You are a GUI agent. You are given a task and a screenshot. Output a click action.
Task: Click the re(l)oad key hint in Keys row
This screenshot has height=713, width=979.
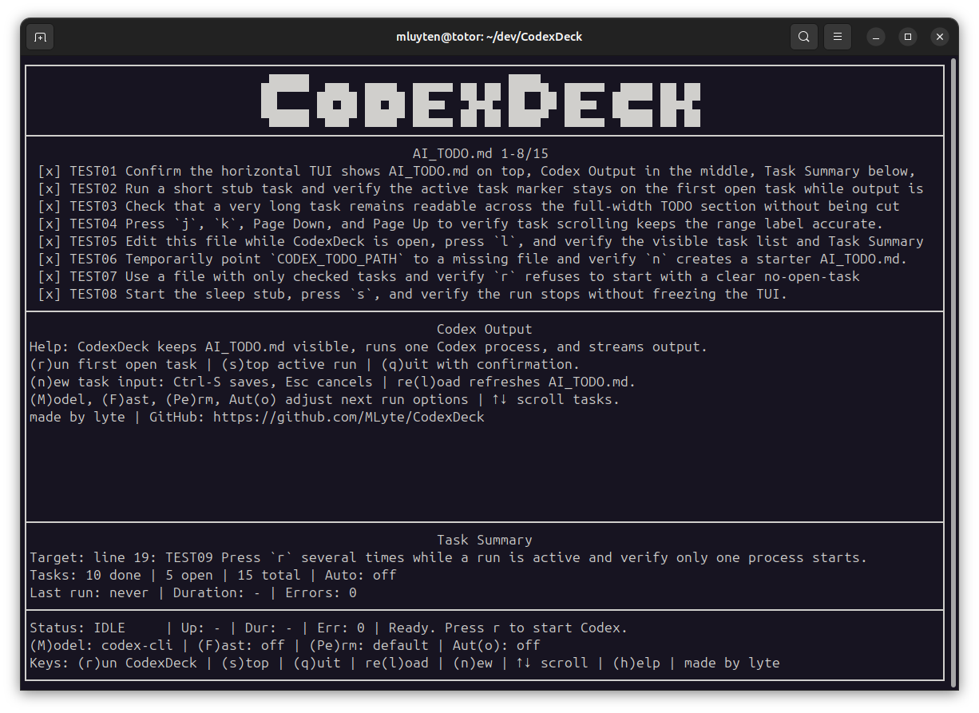tap(397, 663)
